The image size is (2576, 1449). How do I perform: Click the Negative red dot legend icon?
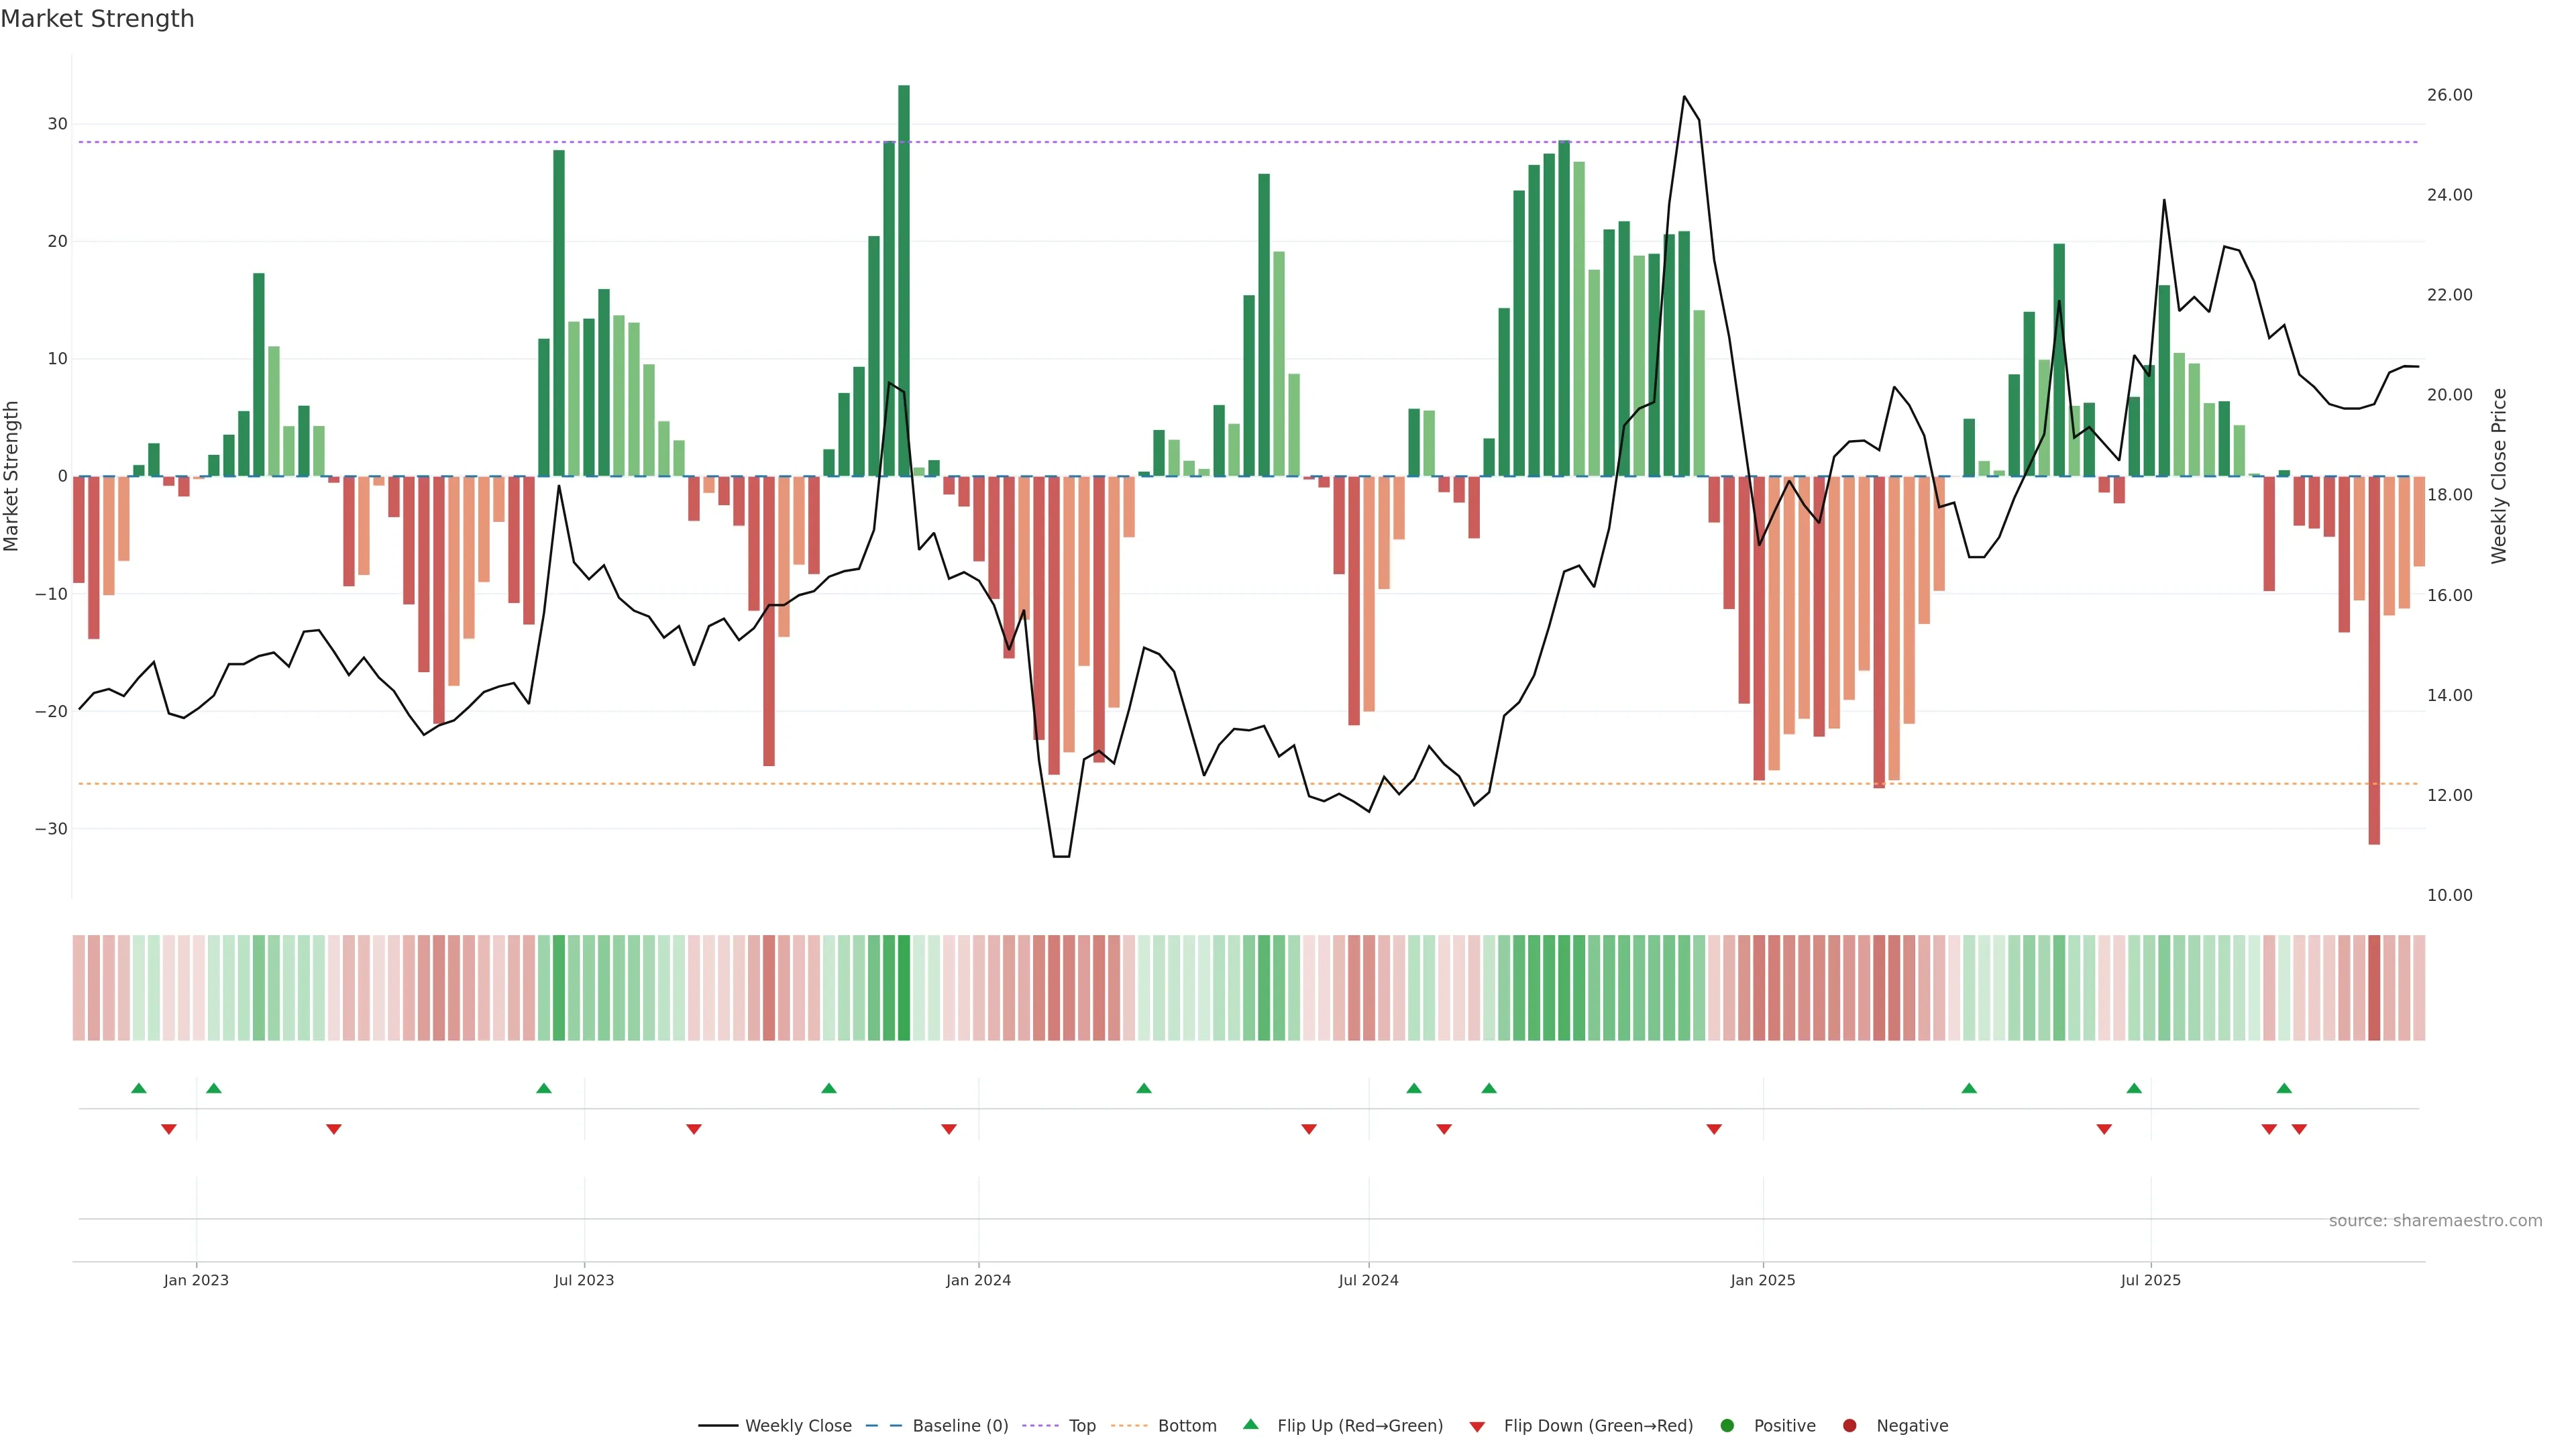tap(1849, 1426)
